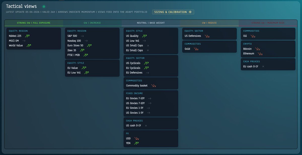Select the MSCI EM label

14,41
